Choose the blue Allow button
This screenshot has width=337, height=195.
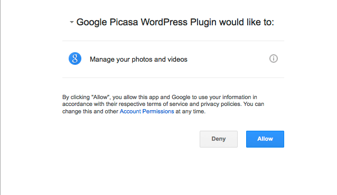[x=265, y=139]
